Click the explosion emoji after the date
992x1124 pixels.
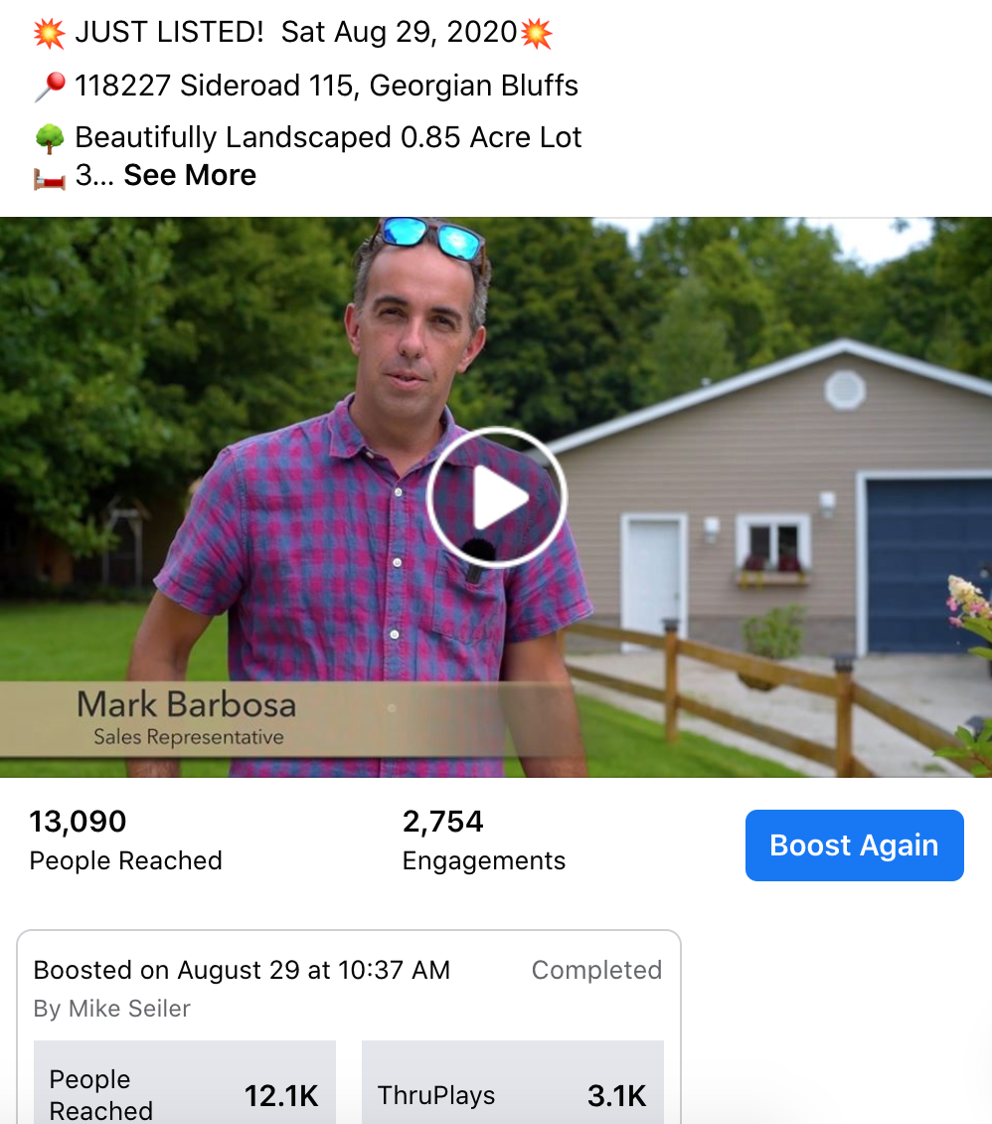tap(537, 33)
